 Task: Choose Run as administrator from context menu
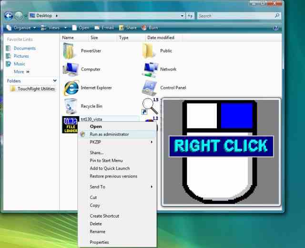tap(109, 134)
